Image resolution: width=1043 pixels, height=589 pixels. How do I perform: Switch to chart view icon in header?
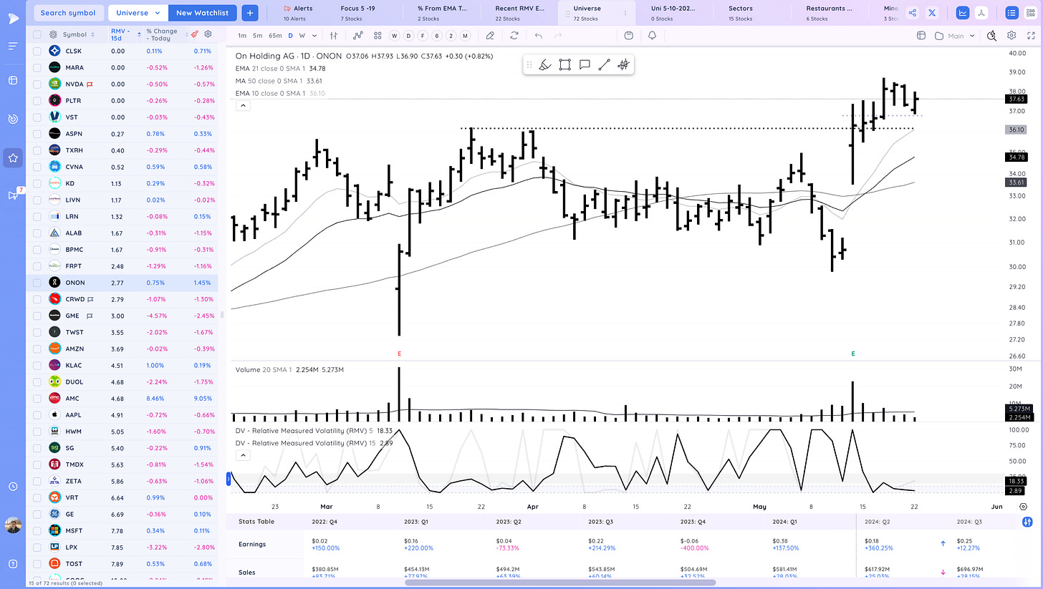point(963,13)
